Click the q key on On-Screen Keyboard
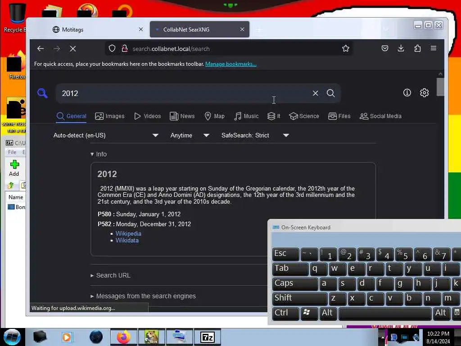 pos(319,269)
